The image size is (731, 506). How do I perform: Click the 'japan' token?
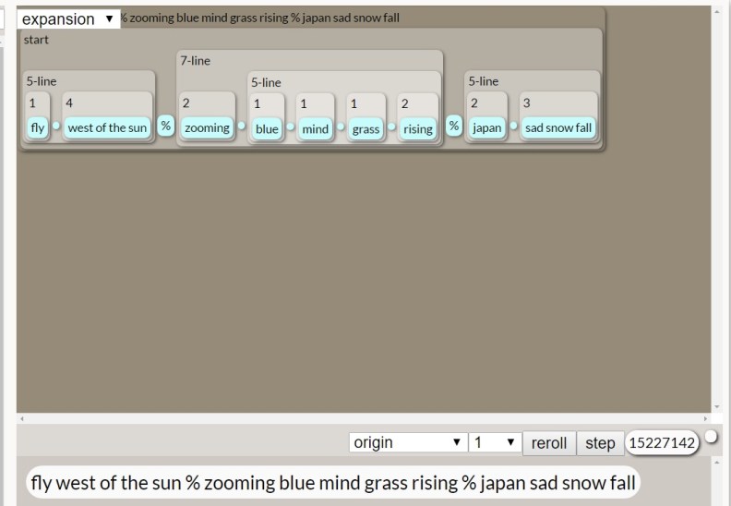coord(486,127)
